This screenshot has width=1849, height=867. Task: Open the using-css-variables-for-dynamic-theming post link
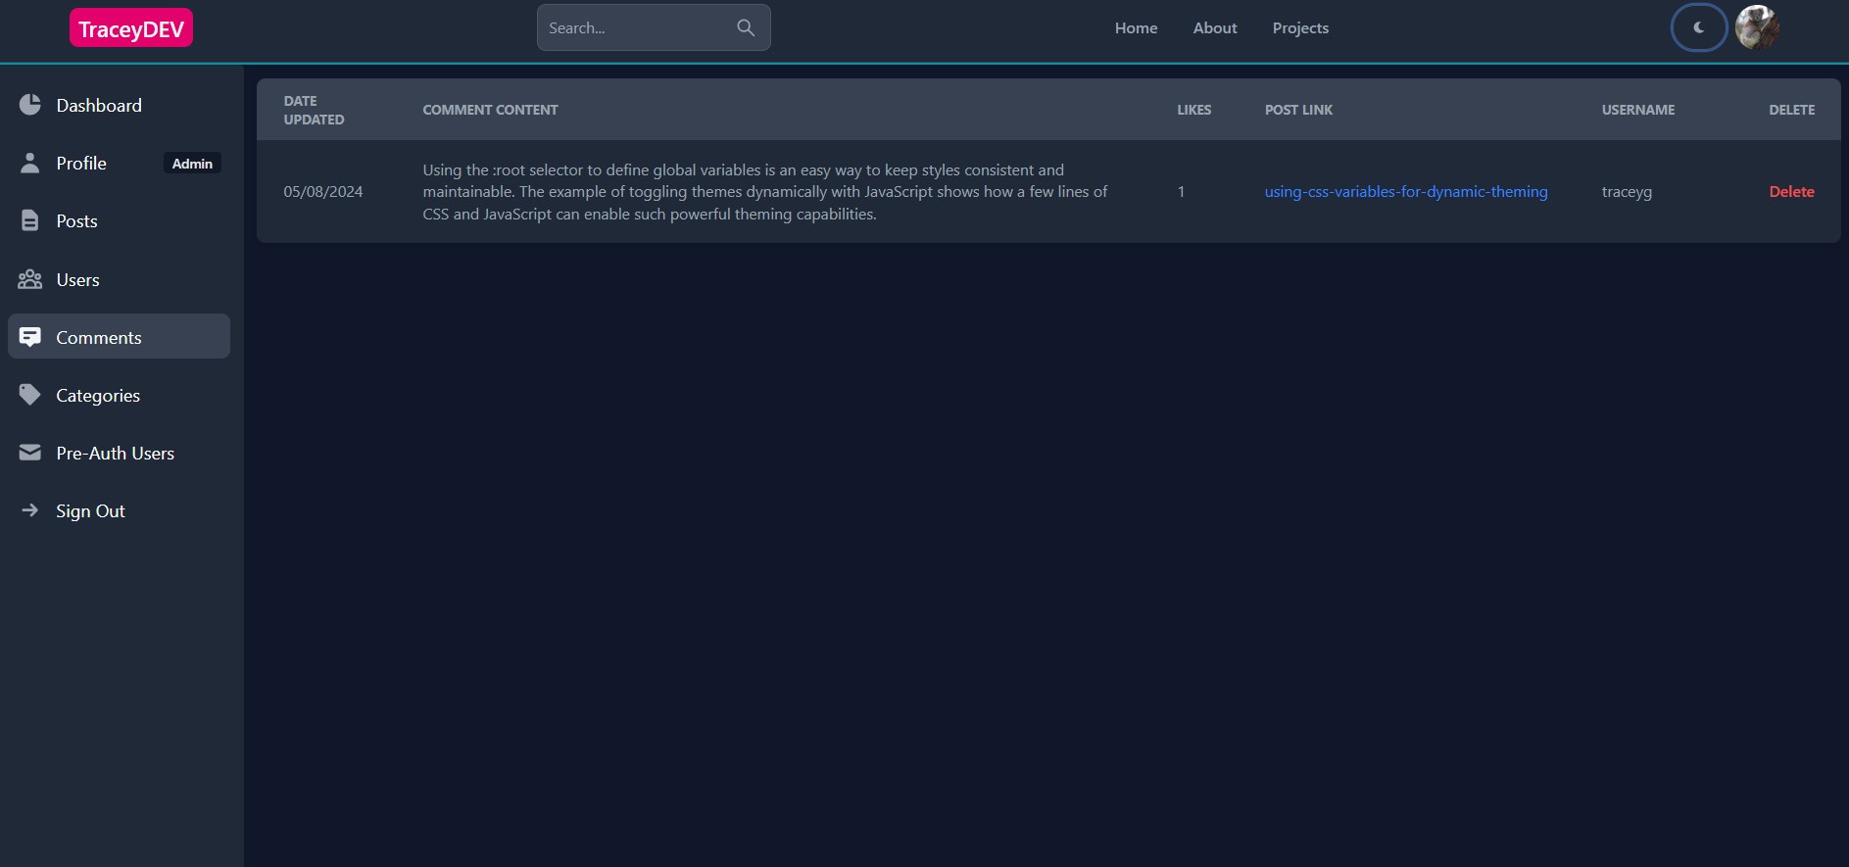[1405, 192]
